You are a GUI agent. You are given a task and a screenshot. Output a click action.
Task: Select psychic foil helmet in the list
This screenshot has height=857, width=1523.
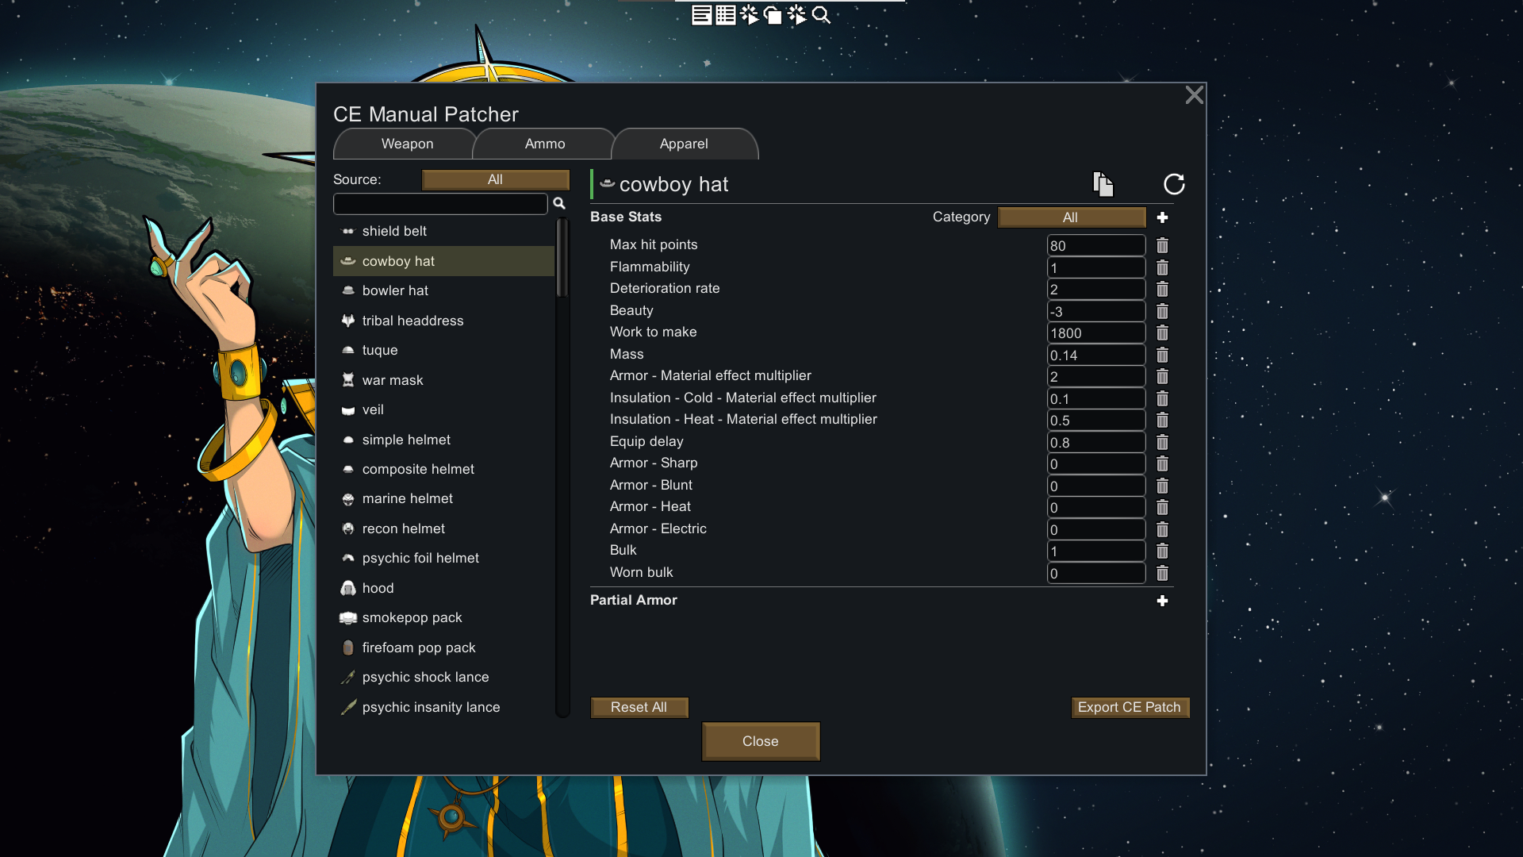pos(443,558)
